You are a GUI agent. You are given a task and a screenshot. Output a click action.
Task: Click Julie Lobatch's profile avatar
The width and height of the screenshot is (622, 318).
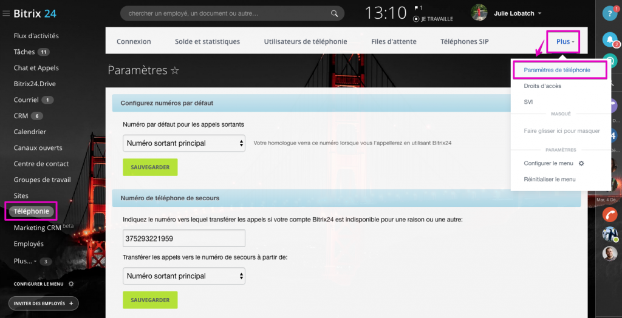coord(479,13)
